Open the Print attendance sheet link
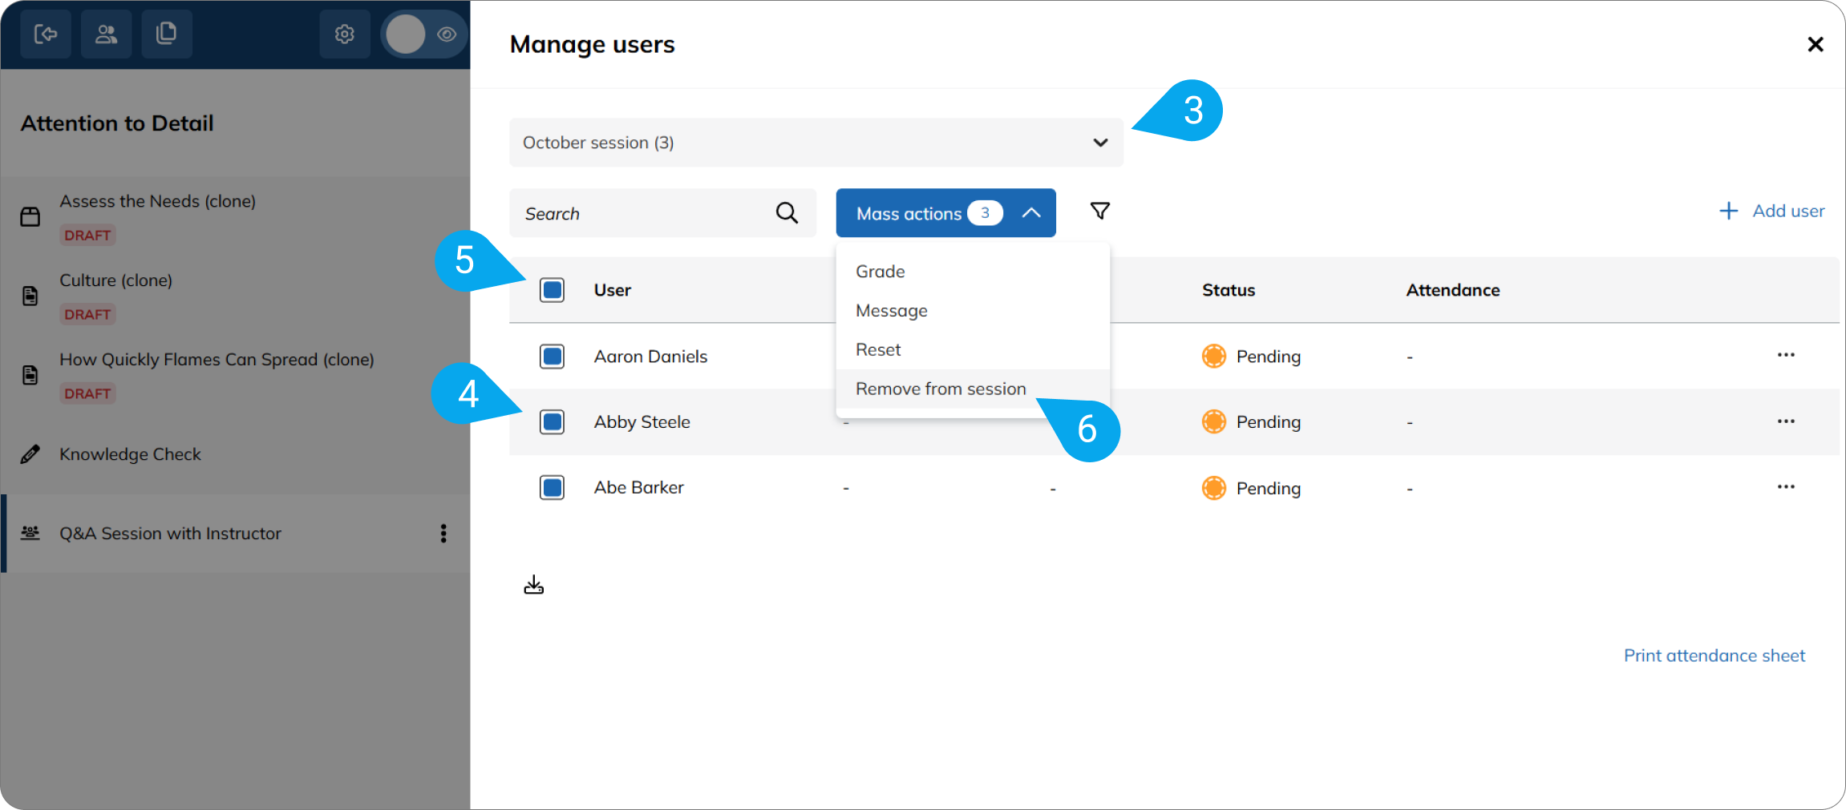The height and width of the screenshot is (810, 1846). 1714,655
